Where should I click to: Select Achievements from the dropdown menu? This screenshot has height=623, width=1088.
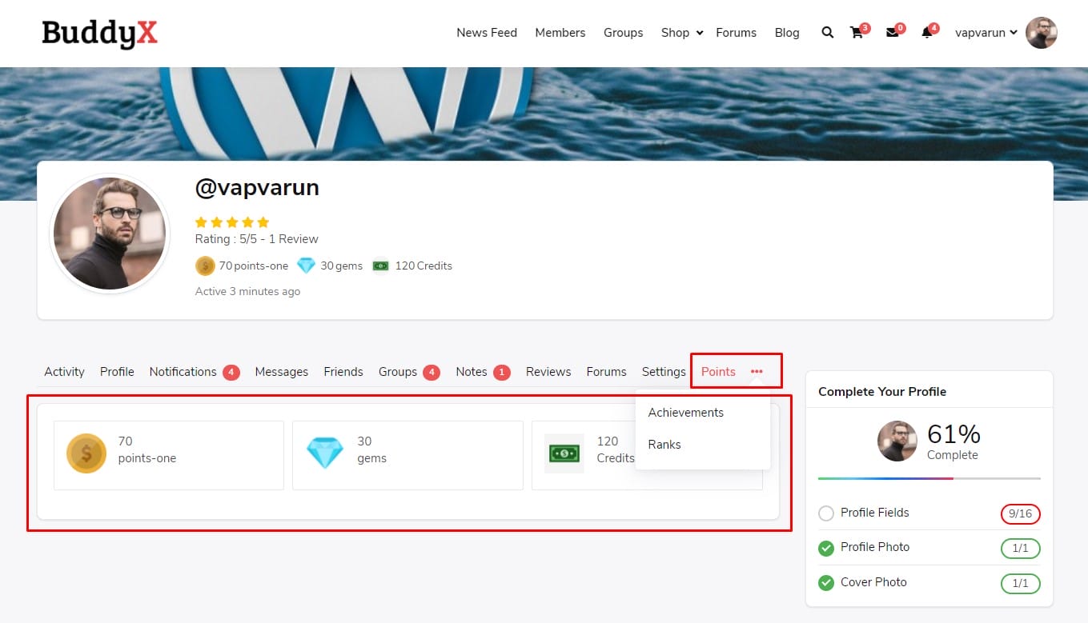click(x=685, y=413)
